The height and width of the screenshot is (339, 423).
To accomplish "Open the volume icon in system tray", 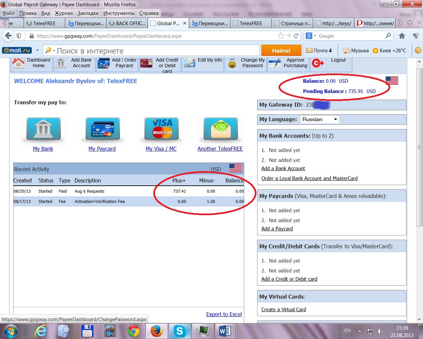I will click(380, 331).
